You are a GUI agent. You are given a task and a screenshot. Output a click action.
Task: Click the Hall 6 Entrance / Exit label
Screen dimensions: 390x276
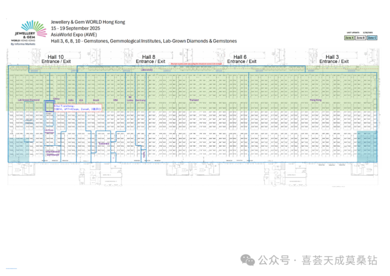(241, 59)
